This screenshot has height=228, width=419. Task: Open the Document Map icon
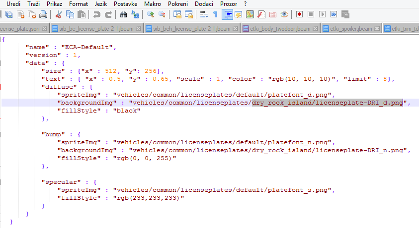coord(250,14)
